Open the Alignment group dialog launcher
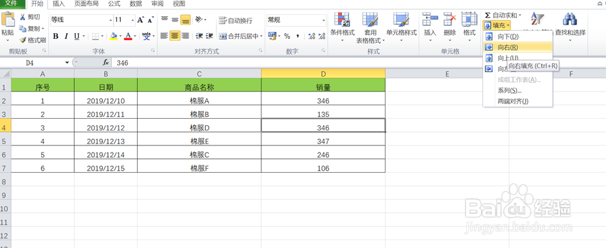The width and height of the screenshot is (606, 248). (261, 51)
